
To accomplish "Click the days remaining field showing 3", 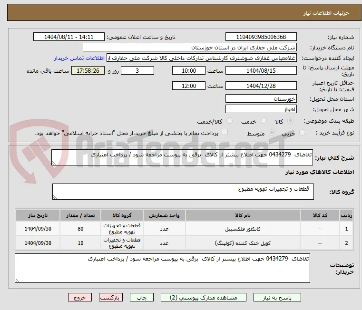I will point(137,71).
